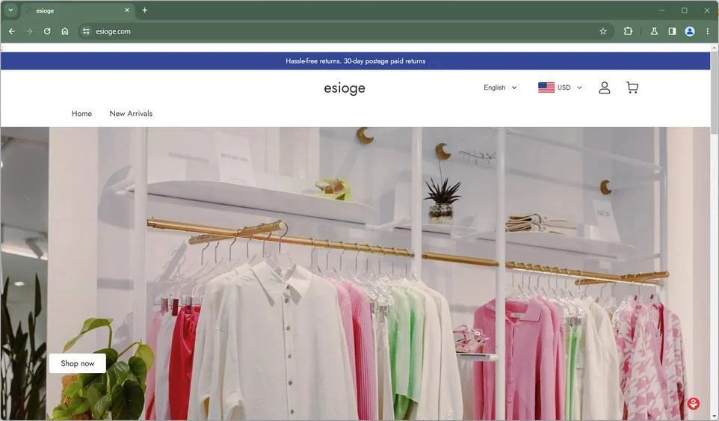Reload the esioge.com page
The image size is (719, 421).
coord(47,31)
